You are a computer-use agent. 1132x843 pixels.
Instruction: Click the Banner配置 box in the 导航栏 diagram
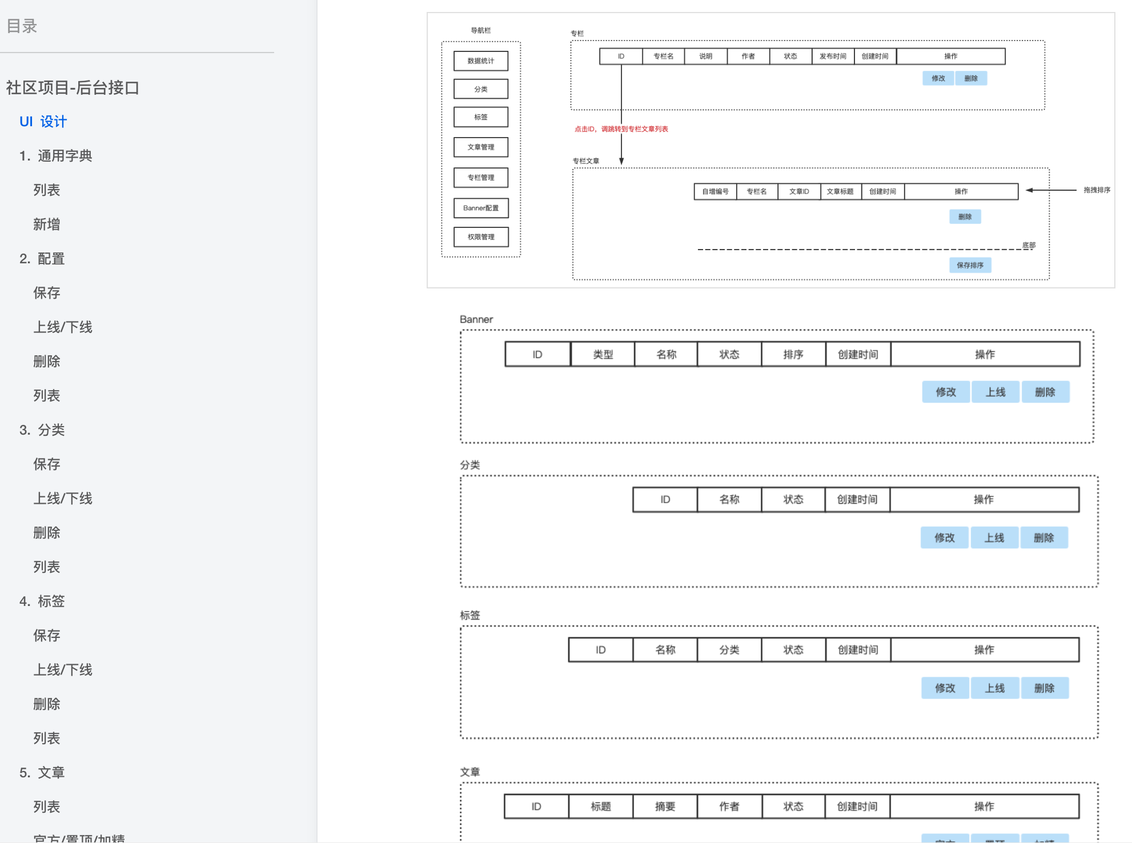pos(481,208)
